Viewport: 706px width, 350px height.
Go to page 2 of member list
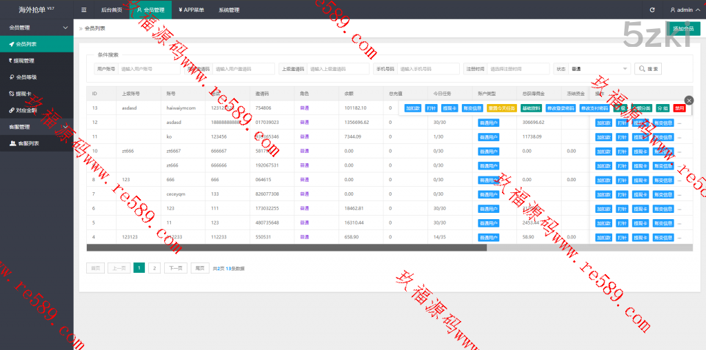pos(154,268)
